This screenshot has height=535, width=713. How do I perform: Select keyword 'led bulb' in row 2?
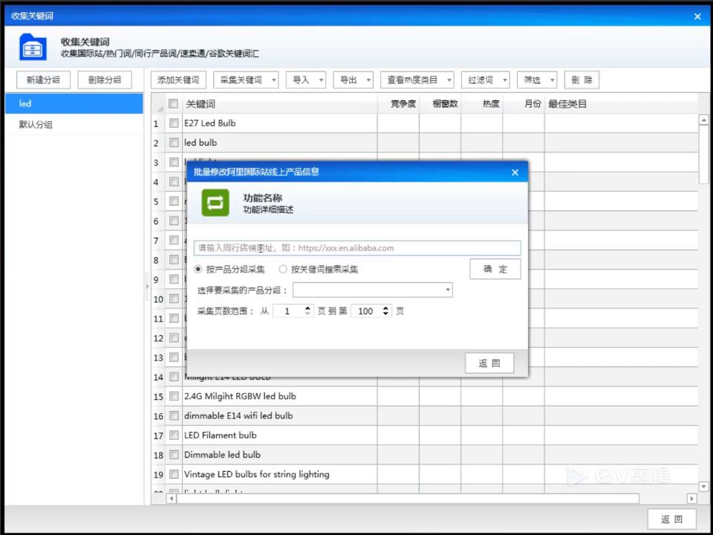(x=201, y=143)
